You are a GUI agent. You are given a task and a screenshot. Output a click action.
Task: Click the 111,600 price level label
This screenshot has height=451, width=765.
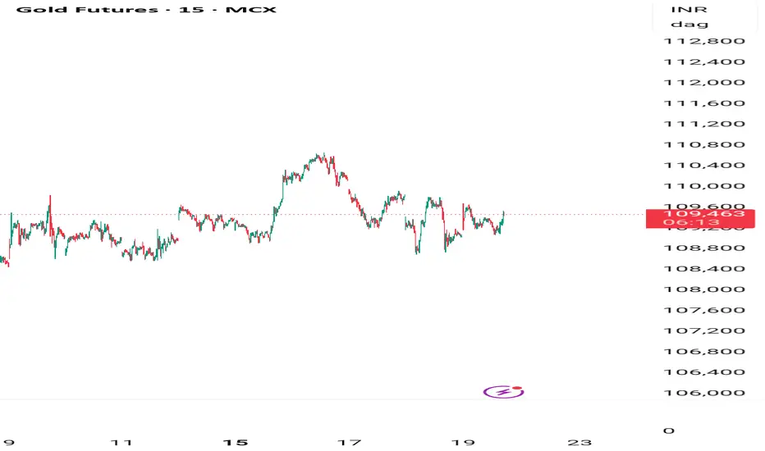point(707,103)
